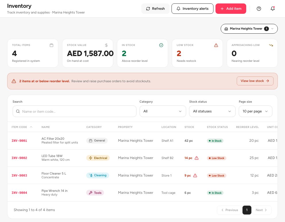Image resolution: width=285 pixels, height=222 pixels.
Task: Open the help question mark icon
Action: pos(259,9)
